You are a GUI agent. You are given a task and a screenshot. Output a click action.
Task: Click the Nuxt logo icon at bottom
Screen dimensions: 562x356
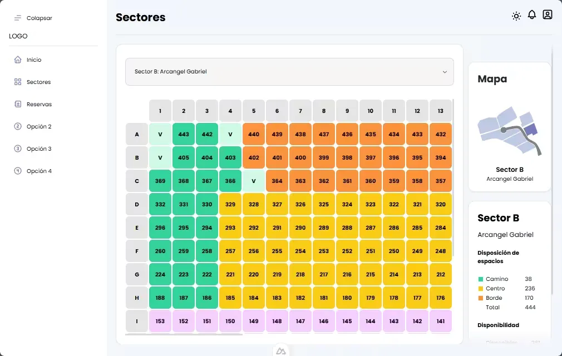tap(281, 351)
